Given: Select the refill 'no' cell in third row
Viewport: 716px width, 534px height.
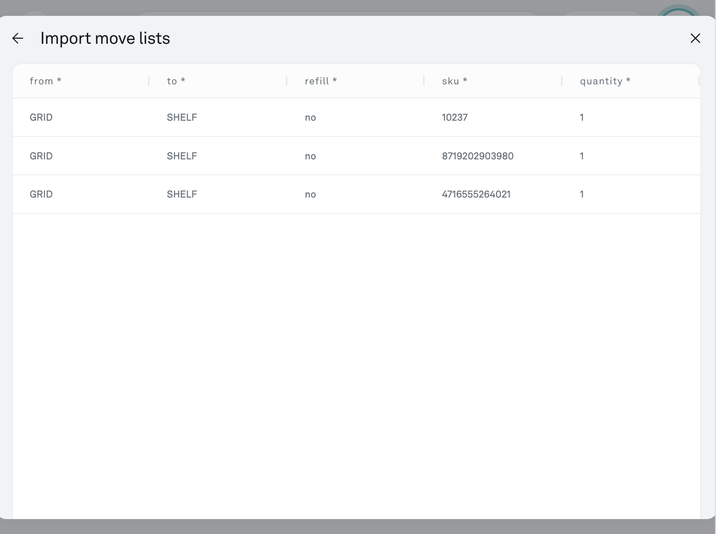Looking at the screenshot, I should [310, 194].
